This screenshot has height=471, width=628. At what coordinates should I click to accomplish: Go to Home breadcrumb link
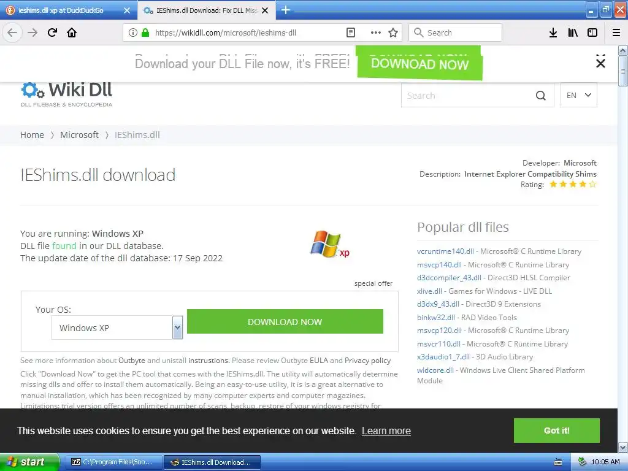point(32,135)
